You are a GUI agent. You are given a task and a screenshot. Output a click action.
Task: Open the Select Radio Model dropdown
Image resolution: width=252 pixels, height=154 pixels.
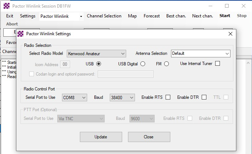click(x=96, y=54)
